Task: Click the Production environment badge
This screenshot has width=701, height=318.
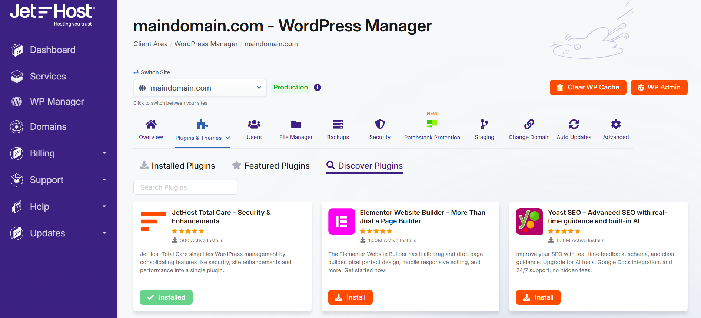Action: pos(290,87)
